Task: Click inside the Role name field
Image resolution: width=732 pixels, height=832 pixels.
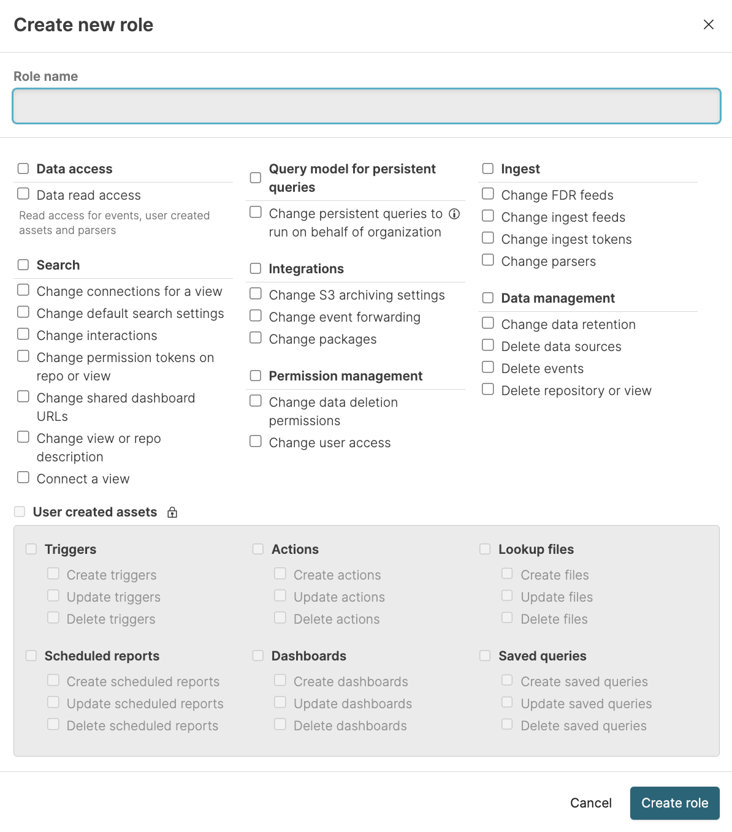Action: pyautogui.click(x=366, y=106)
